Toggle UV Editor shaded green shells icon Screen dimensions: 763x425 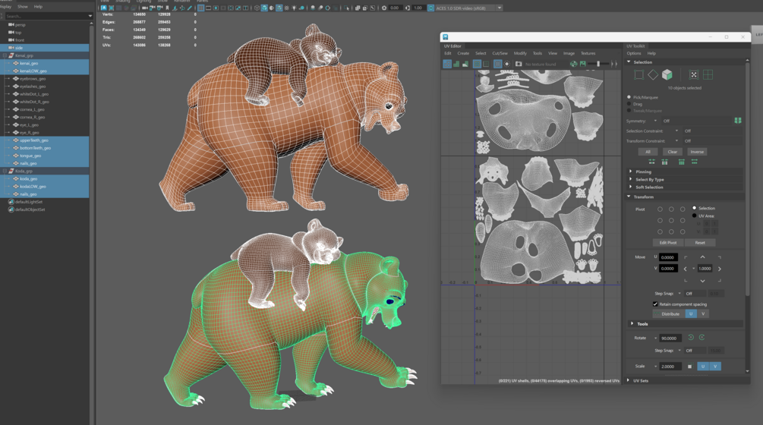[x=456, y=64]
